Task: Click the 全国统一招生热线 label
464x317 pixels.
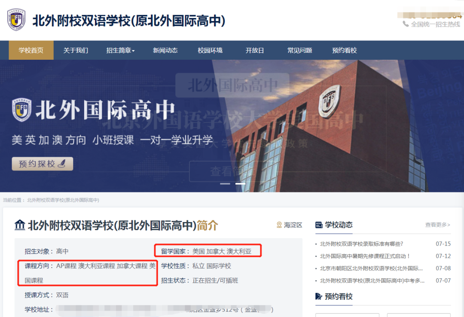Action: (x=436, y=24)
